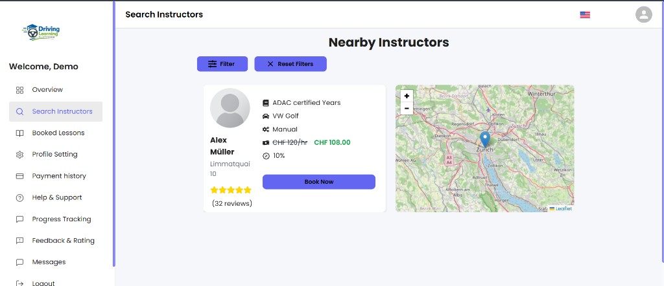Click the money icon beside CHF price
The image size is (664, 286).
[265, 143]
